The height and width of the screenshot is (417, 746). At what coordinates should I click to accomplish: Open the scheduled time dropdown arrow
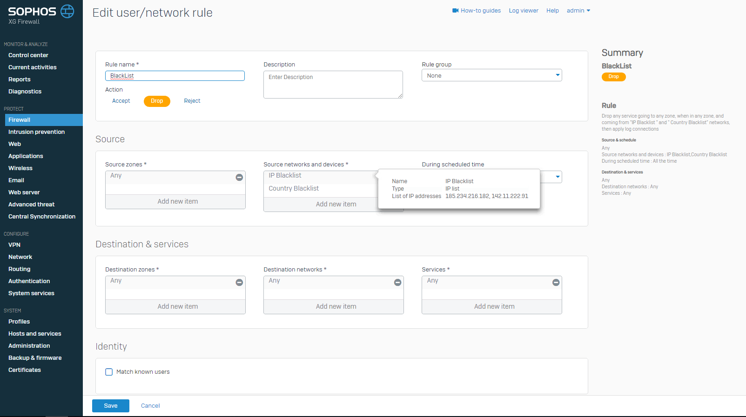(558, 177)
